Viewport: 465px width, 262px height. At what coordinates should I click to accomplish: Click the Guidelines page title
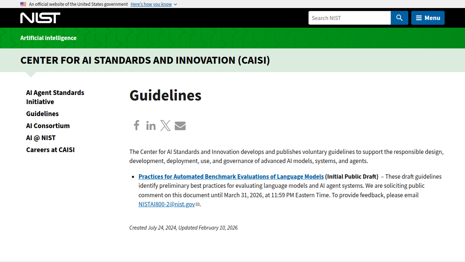pyautogui.click(x=165, y=95)
